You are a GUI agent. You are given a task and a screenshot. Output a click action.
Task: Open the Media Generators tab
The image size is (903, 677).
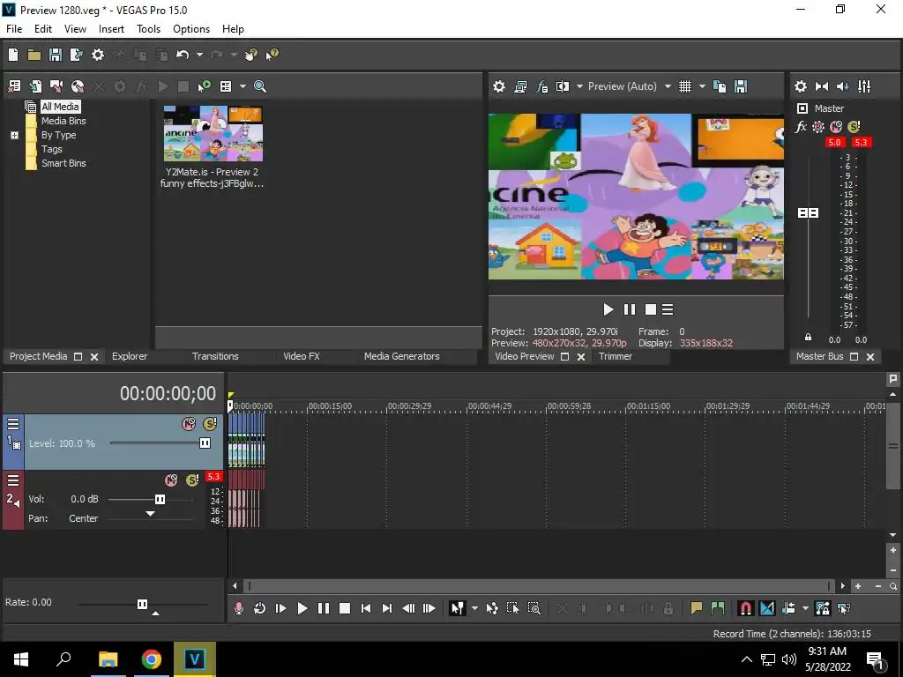point(401,356)
